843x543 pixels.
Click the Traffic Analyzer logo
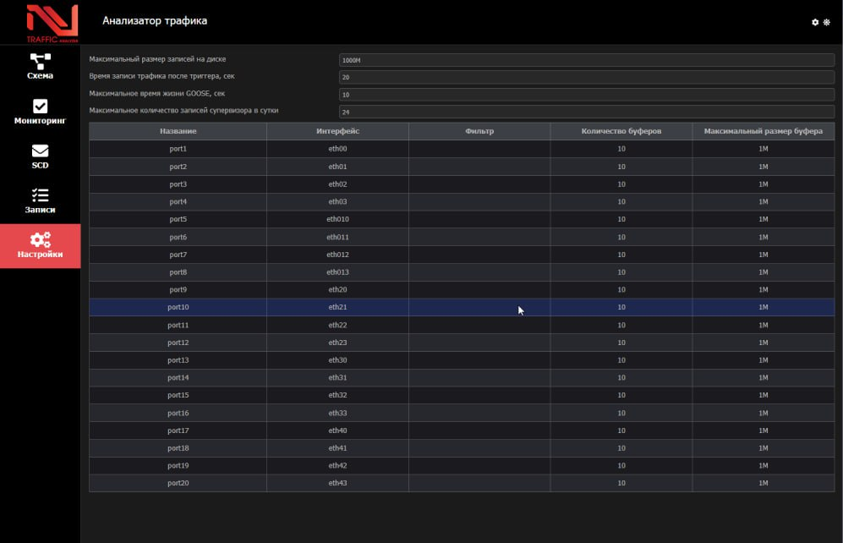52,23
